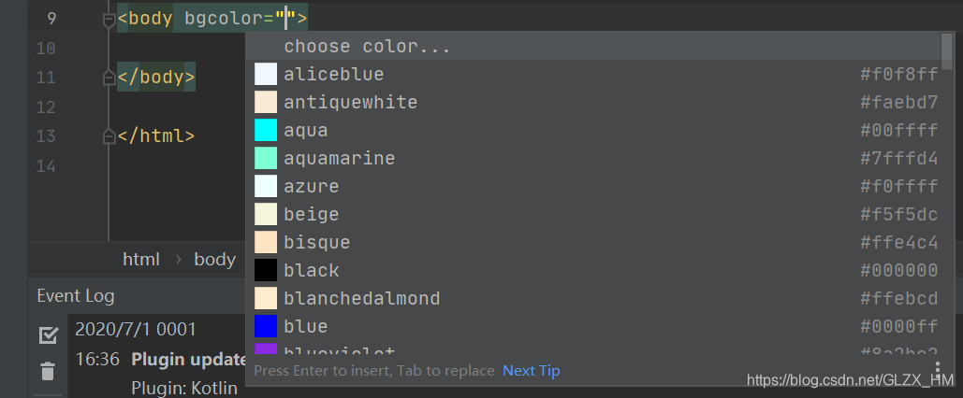Select the blue color suggestion
The image size is (963, 398).
[595, 326]
